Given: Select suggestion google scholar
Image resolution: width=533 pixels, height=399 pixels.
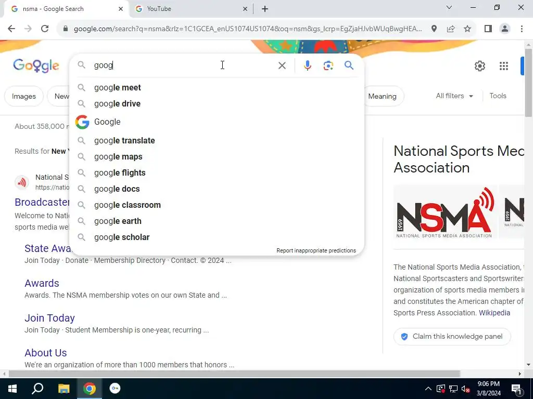Looking at the screenshot, I should click(216, 237).
